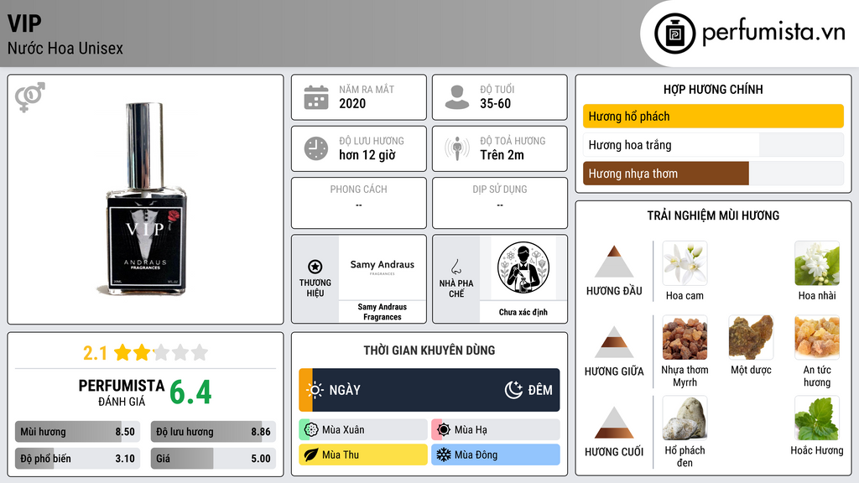Click the calendar icon for release year
Image resolution: width=859 pixels, height=483 pixels.
(316, 97)
